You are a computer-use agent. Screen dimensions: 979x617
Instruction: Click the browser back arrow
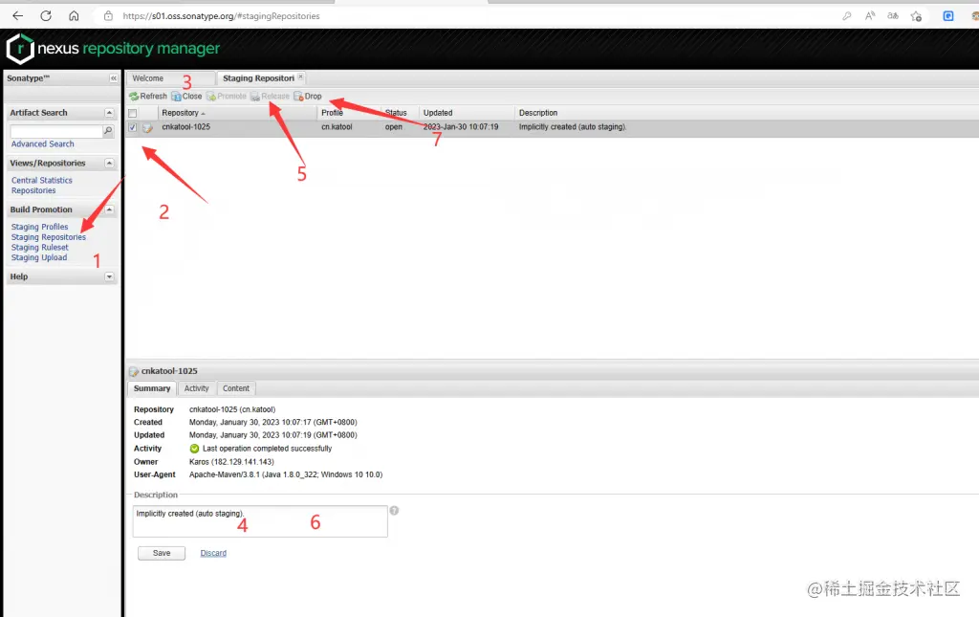coord(17,15)
